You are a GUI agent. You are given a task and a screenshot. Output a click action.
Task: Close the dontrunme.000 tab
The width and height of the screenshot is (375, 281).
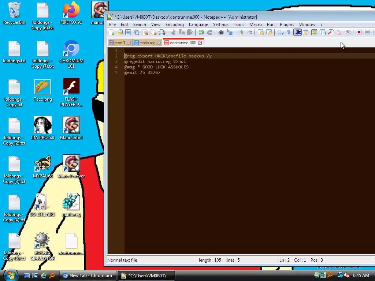(x=200, y=42)
